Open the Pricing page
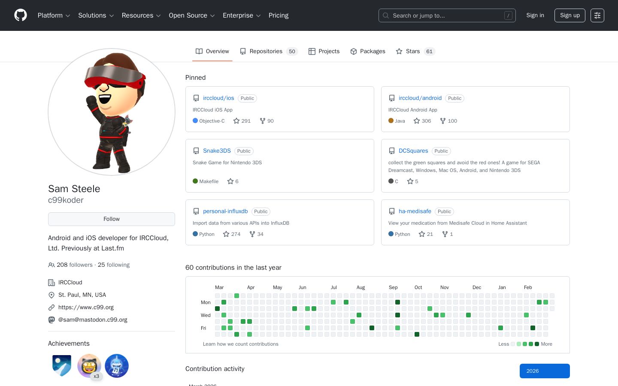The height and width of the screenshot is (386, 618). [x=279, y=15]
